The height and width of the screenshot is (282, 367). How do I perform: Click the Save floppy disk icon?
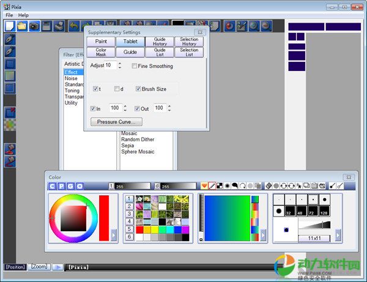(47, 26)
